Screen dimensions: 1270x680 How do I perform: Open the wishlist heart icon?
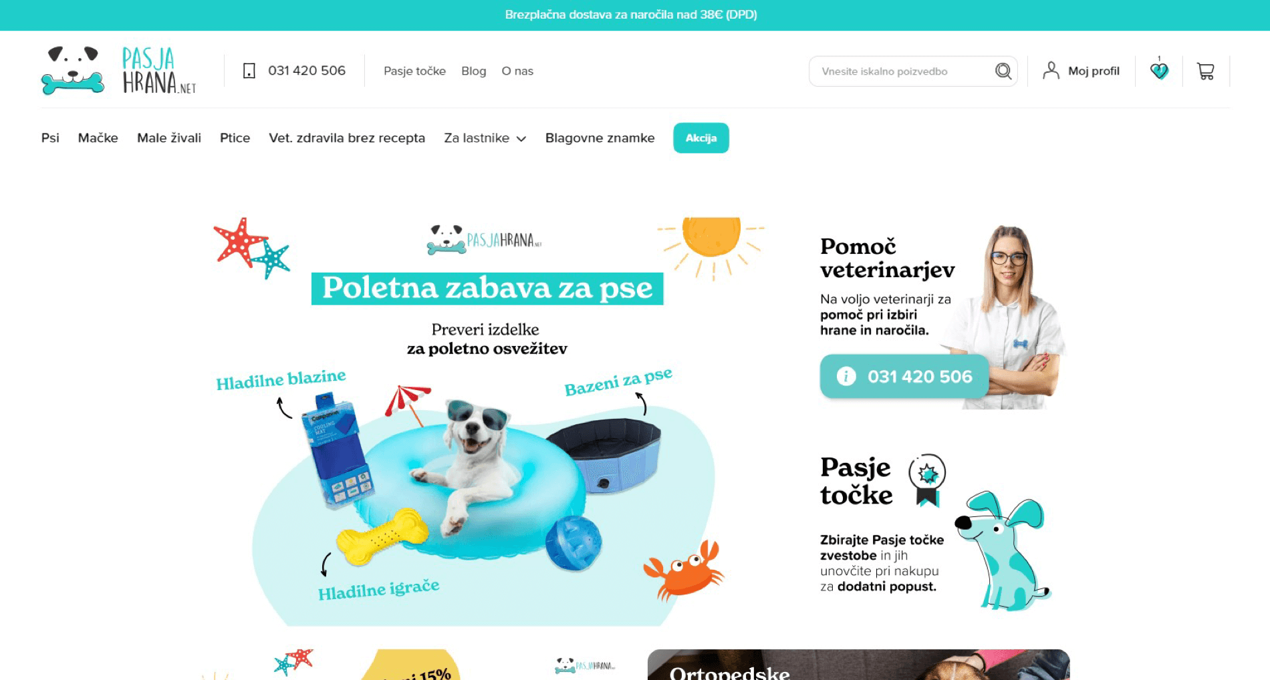click(1159, 70)
